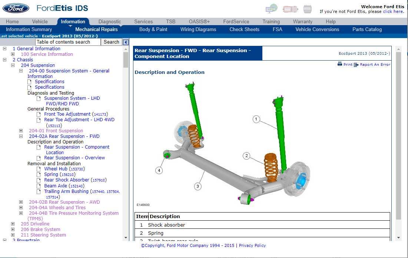Click the table of contents scrollbar thumb
The image size is (408, 258).
coord(126,60)
